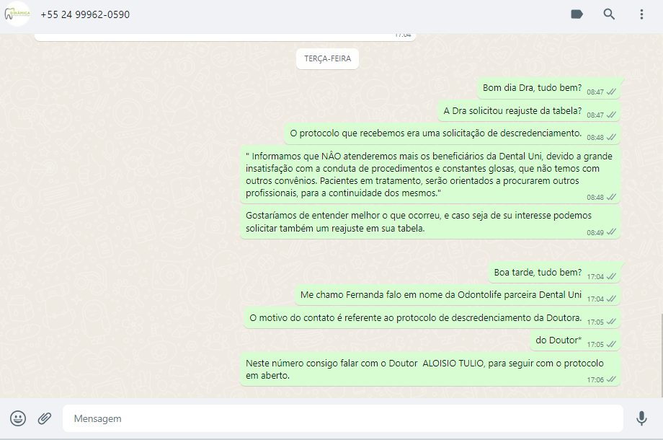
Task: Open the contact profile picture
Action: coord(17,14)
